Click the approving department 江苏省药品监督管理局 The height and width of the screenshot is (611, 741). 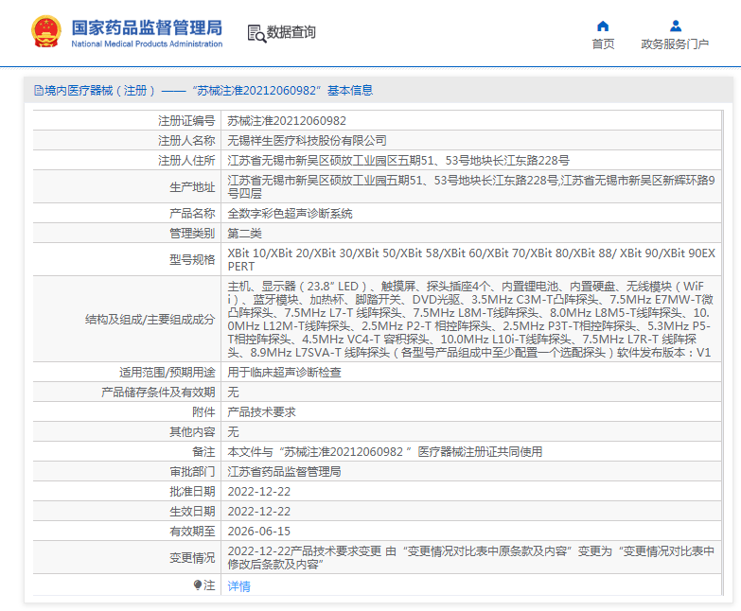point(284,471)
